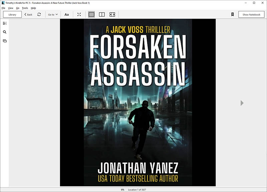Open the search magnifier in sidebar
The height and width of the screenshot is (192, 267).
[5, 32]
